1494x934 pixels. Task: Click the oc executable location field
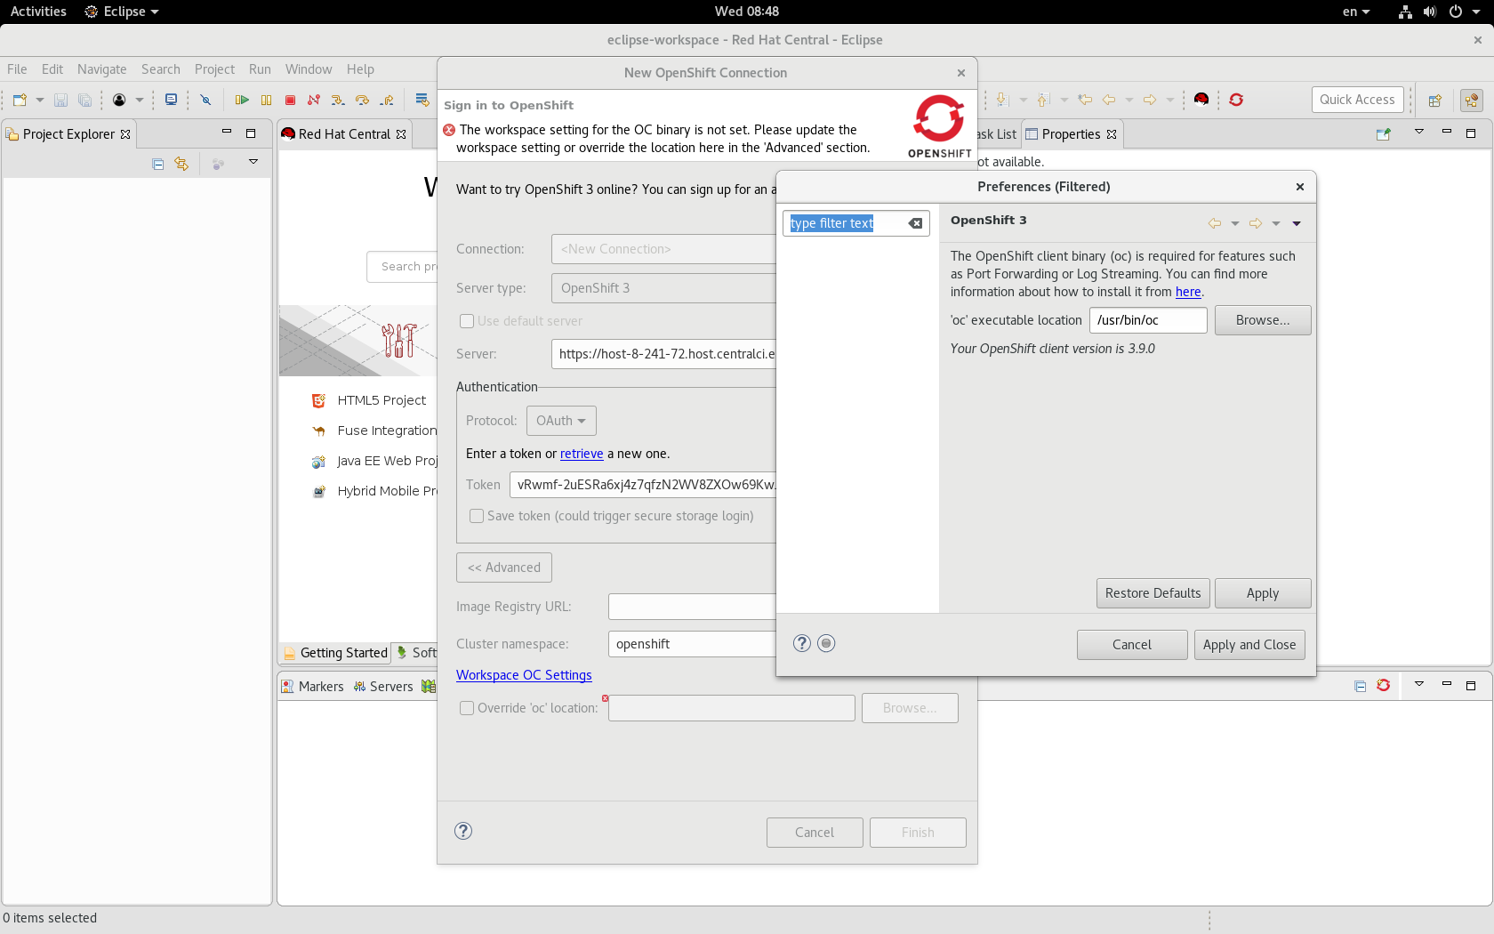click(1148, 320)
